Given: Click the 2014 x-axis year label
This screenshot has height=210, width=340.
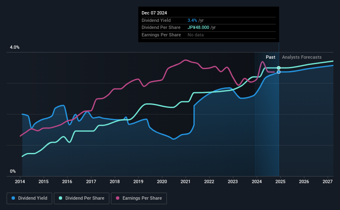Looking at the screenshot, I should tap(20, 181).
